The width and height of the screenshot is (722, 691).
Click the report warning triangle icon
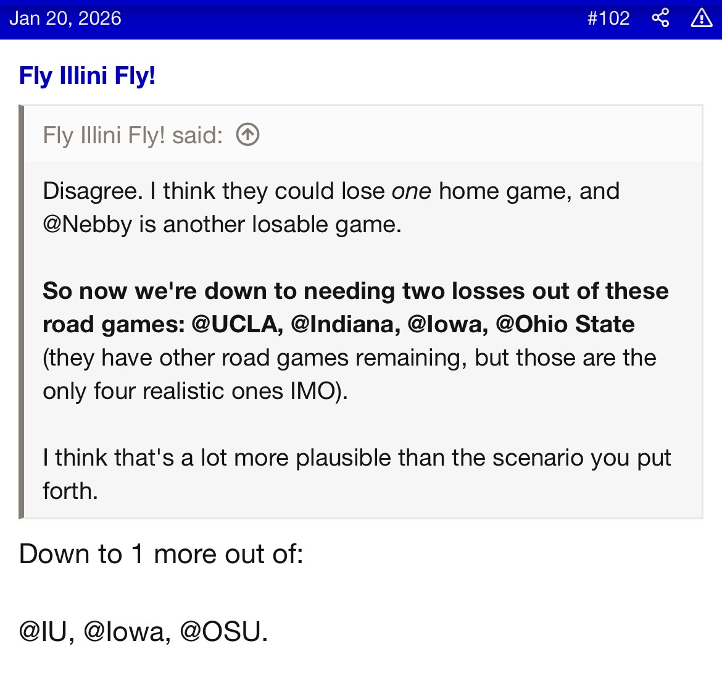click(702, 18)
